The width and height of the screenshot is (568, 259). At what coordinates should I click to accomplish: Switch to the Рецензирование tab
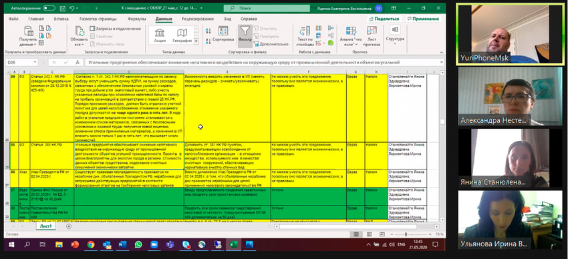[198, 19]
